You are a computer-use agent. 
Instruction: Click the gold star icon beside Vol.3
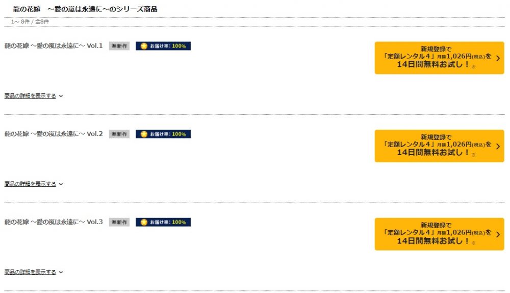click(x=144, y=223)
